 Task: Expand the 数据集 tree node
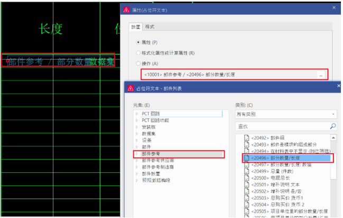tap(137, 134)
